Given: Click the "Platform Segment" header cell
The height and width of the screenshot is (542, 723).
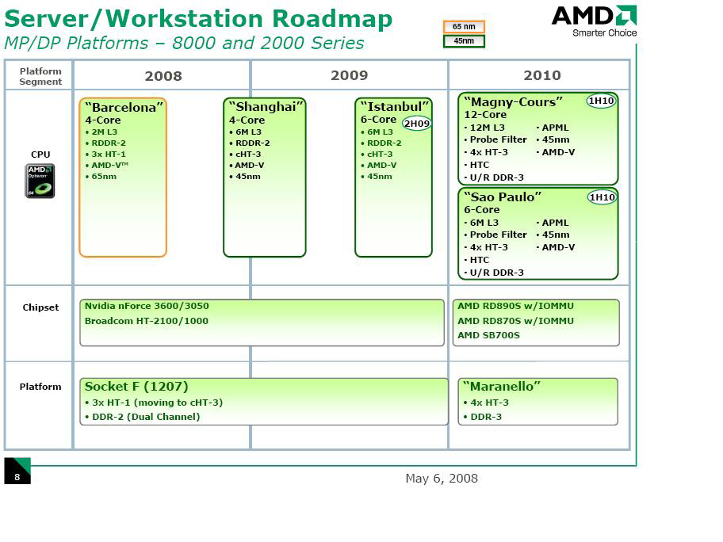Looking at the screenshot, I should click(x=40, y=77).
